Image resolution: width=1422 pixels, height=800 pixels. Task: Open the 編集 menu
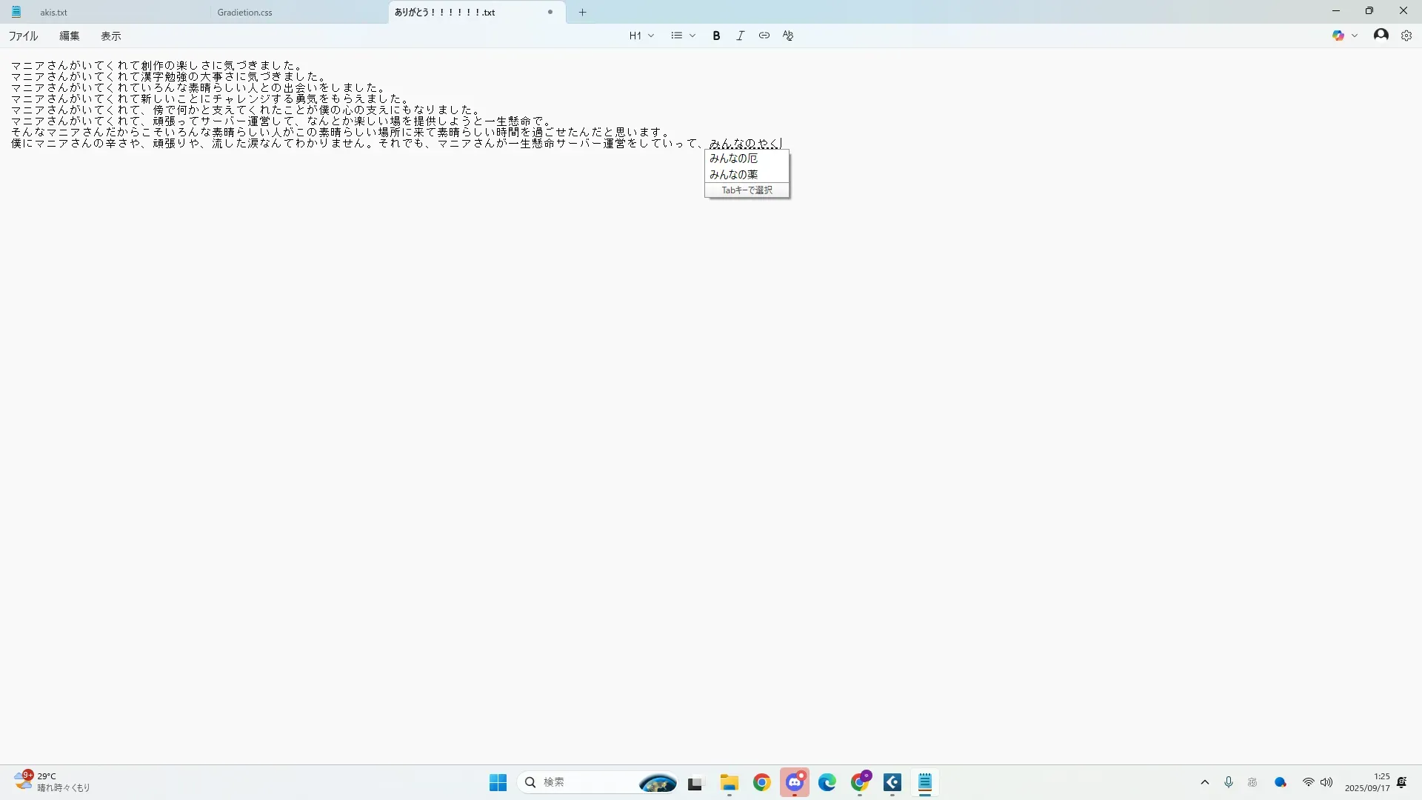[69, 36]
